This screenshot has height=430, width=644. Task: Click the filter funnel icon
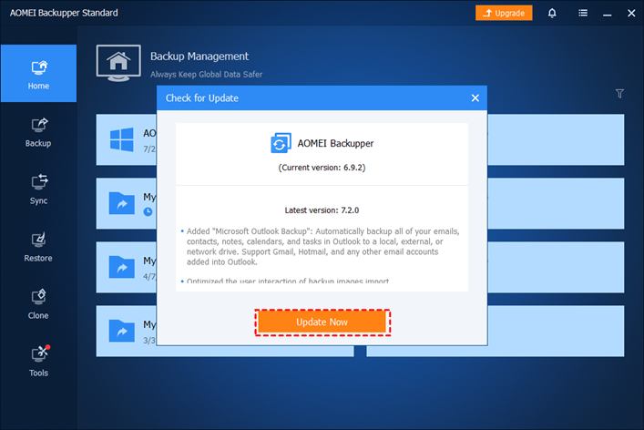click(x=619, y=94)
